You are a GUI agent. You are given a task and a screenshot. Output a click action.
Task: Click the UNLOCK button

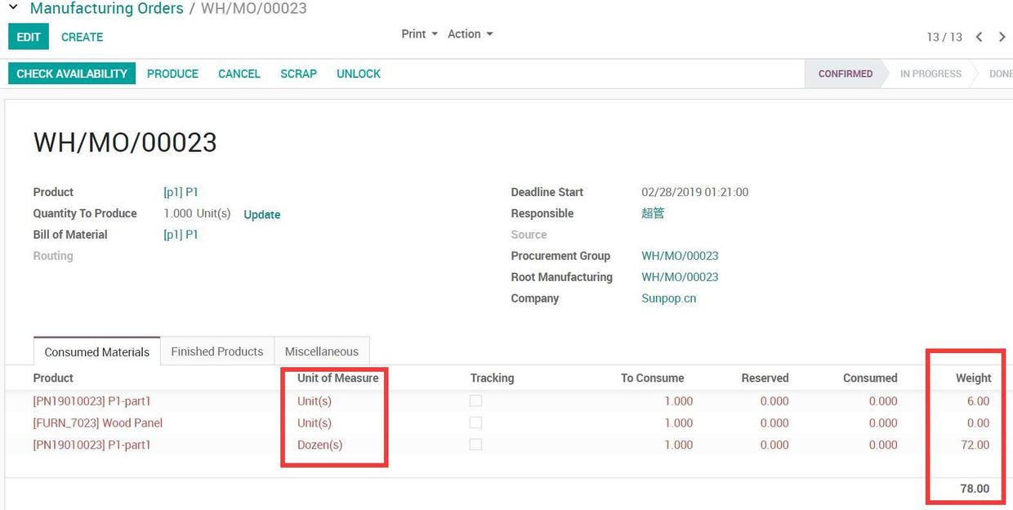[359, 74]
